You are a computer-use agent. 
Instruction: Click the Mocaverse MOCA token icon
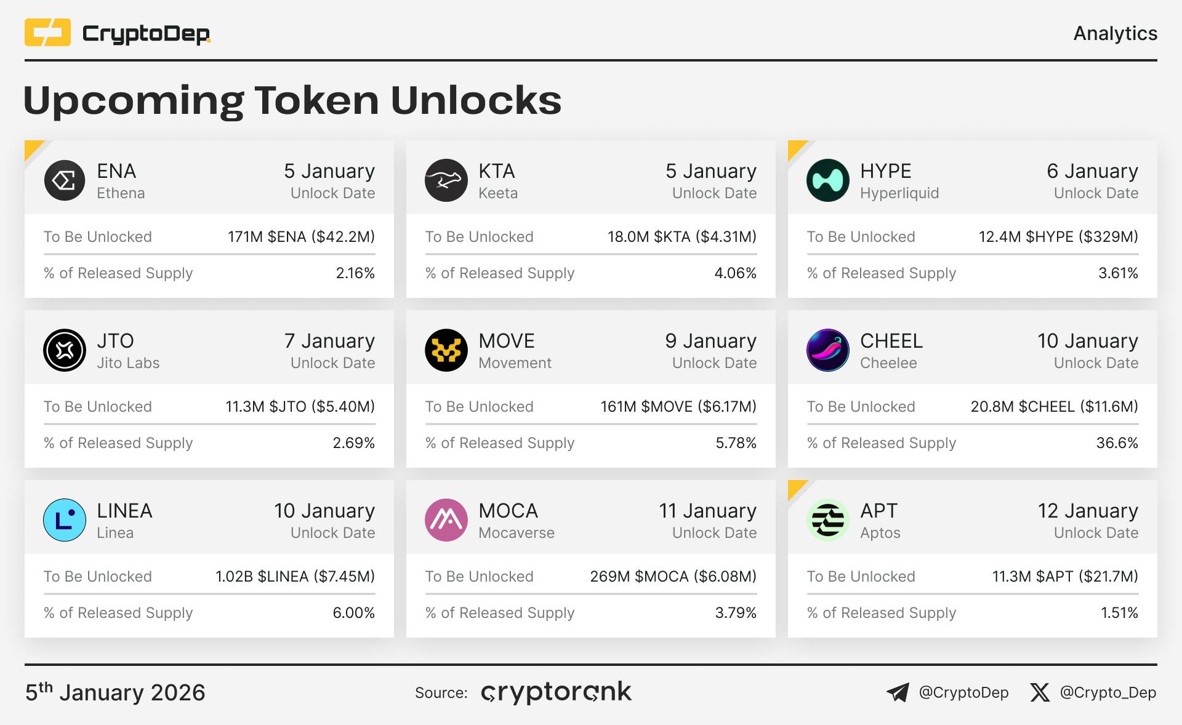[x=446, y=520]
